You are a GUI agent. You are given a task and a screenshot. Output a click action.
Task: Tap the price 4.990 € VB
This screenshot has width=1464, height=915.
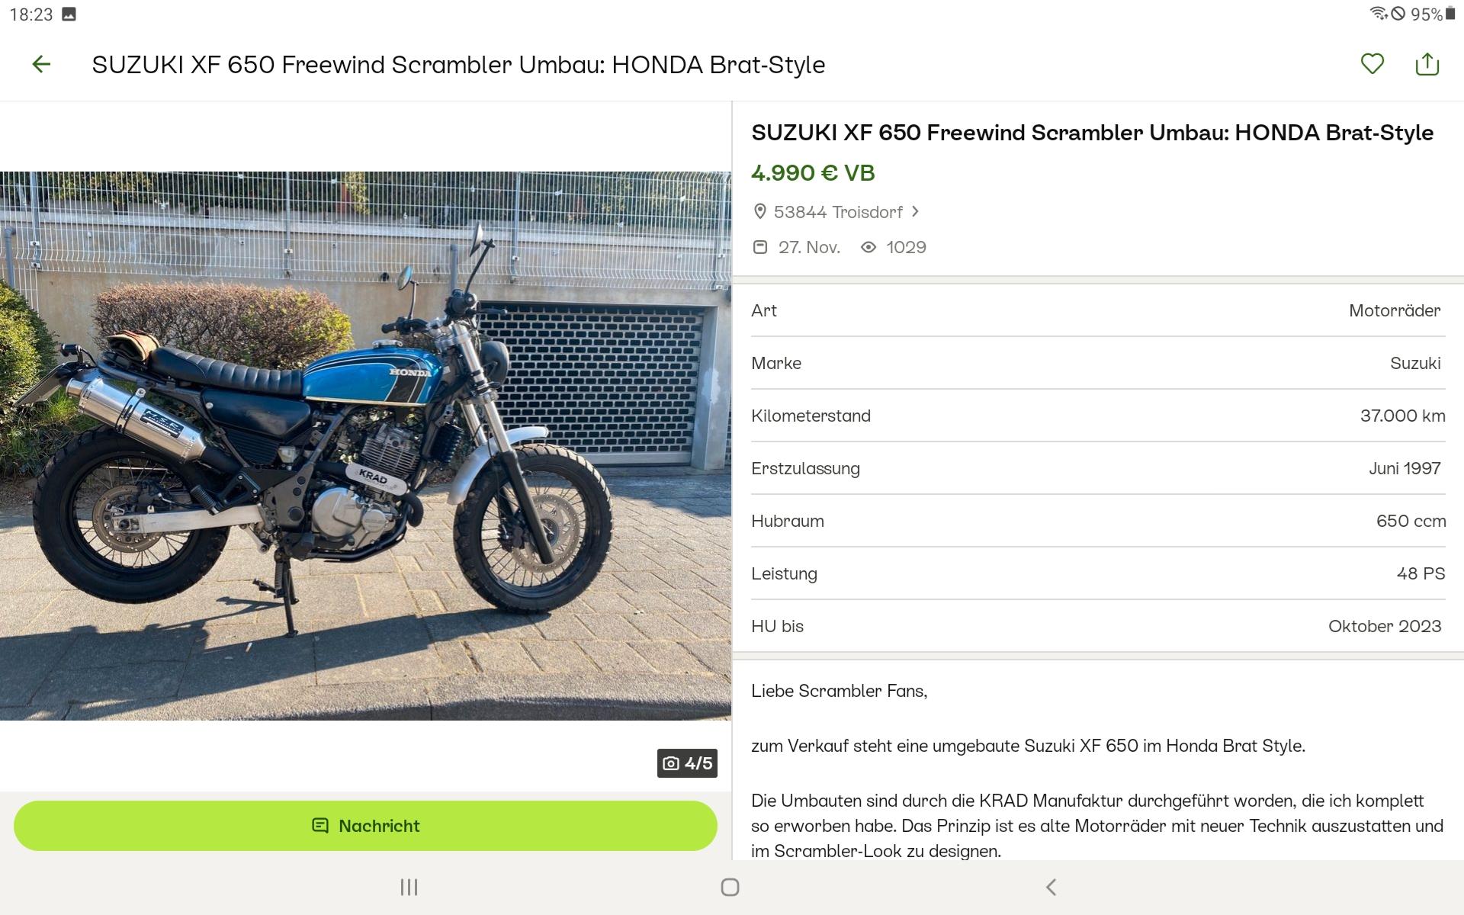(x=813, y=173)
